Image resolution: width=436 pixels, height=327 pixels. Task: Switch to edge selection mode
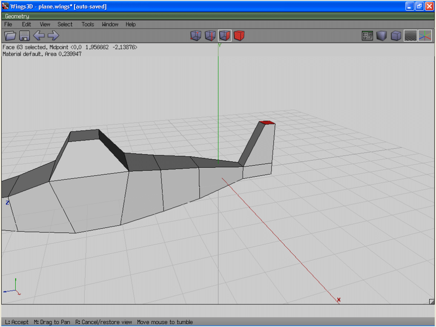coord(210,36)
